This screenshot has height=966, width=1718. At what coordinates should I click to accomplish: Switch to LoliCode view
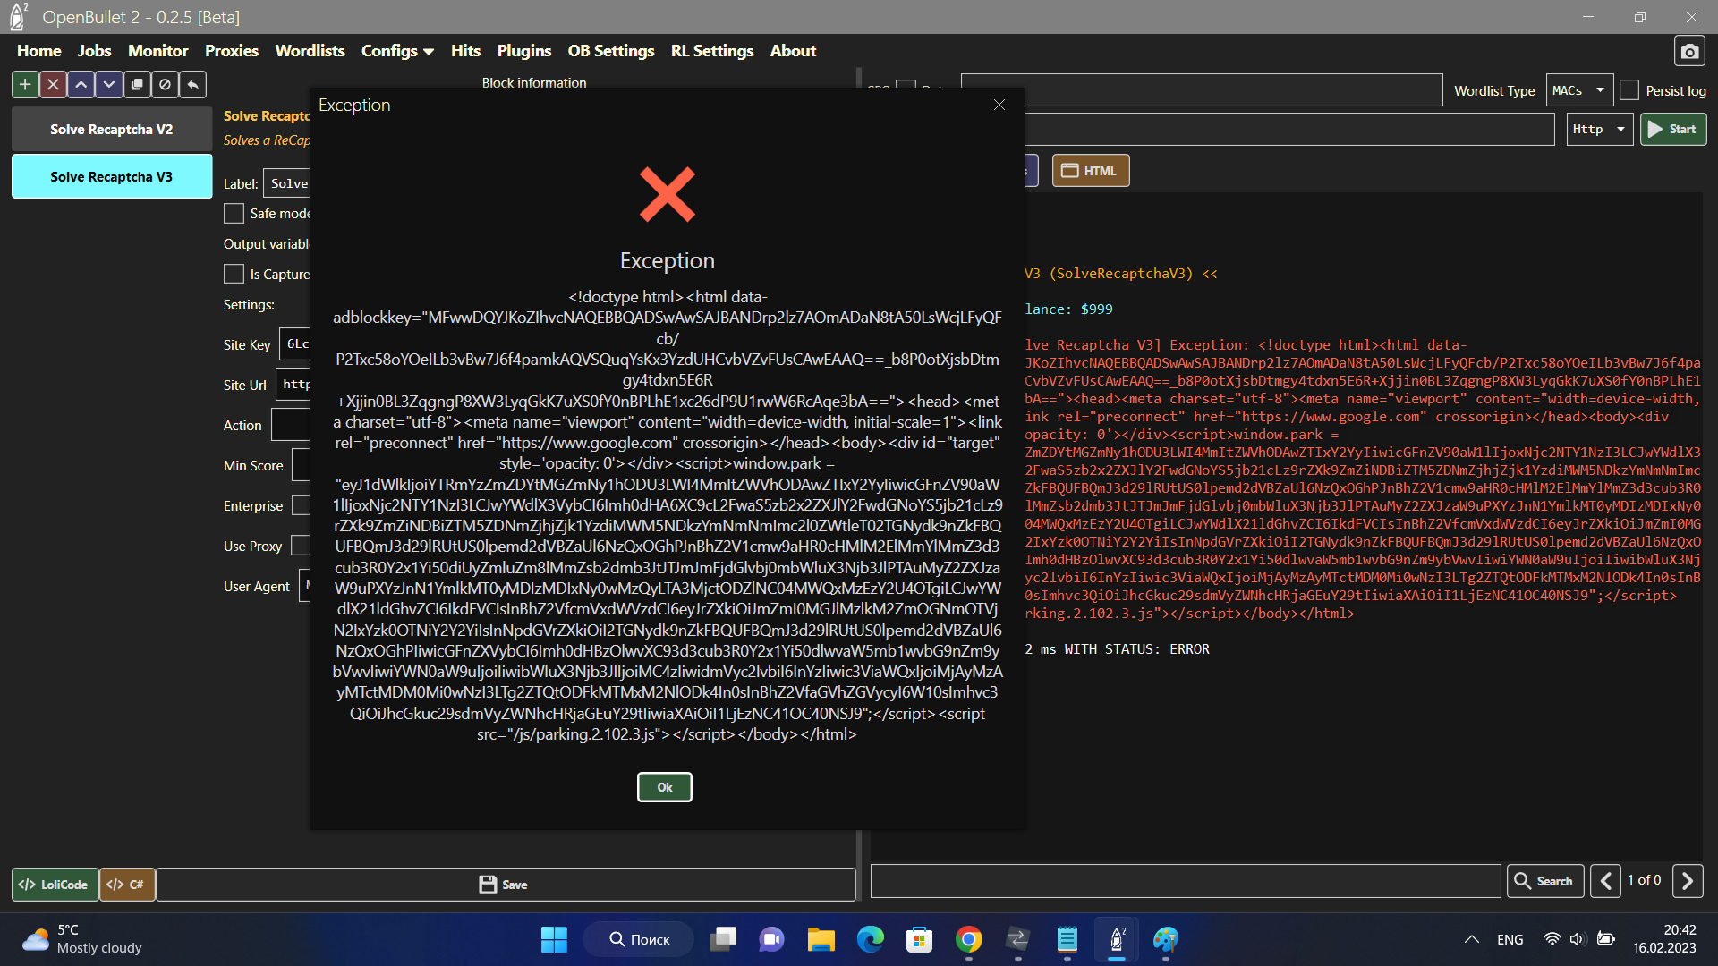pos(54,885)
